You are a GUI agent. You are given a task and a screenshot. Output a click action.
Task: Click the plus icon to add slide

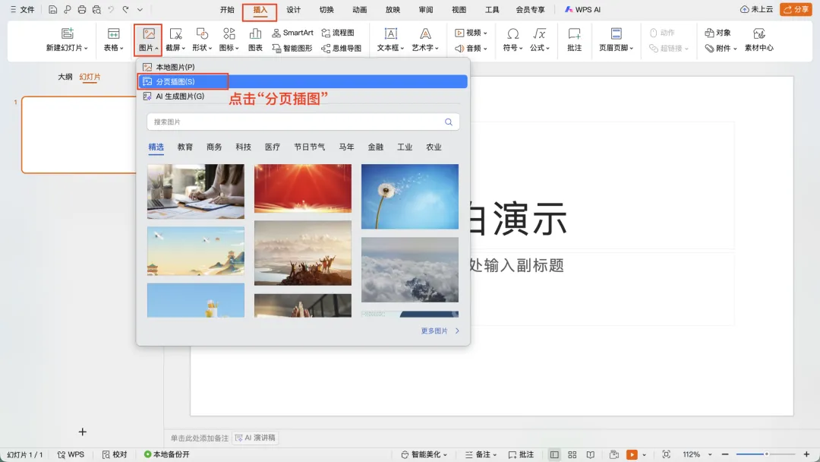(82, 432)
